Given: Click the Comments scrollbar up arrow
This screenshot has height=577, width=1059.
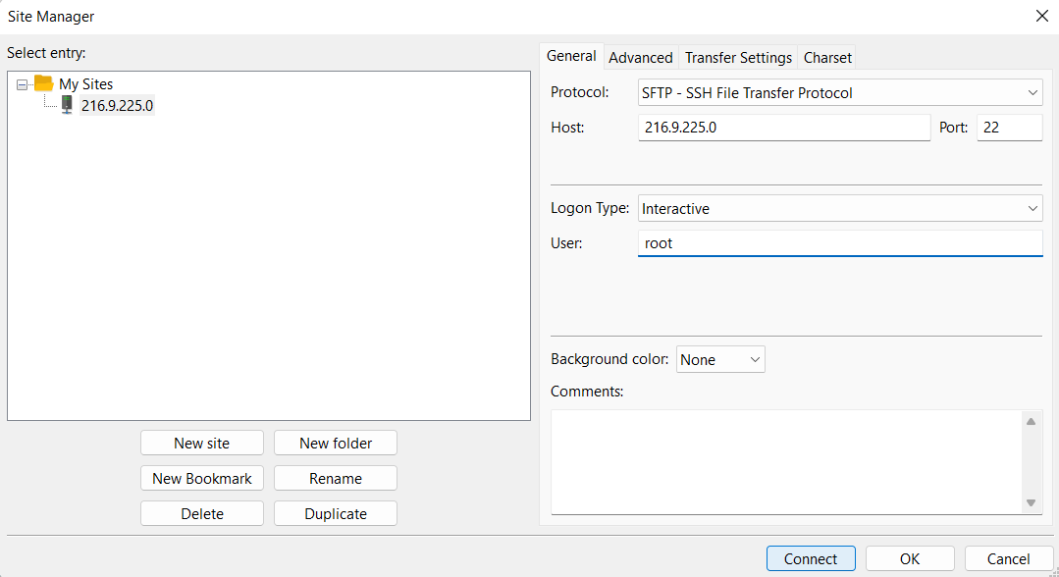Looking at the screenshot, I should click(1032, 422).
